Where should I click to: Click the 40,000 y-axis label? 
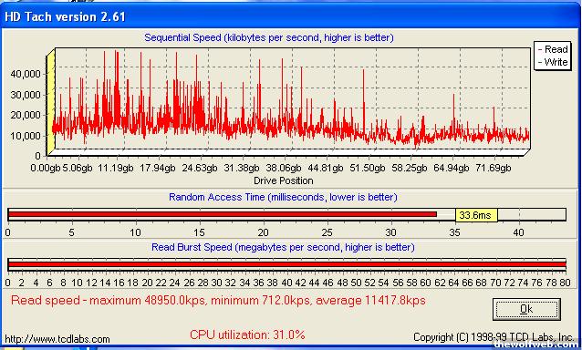[x=26, y=74]
